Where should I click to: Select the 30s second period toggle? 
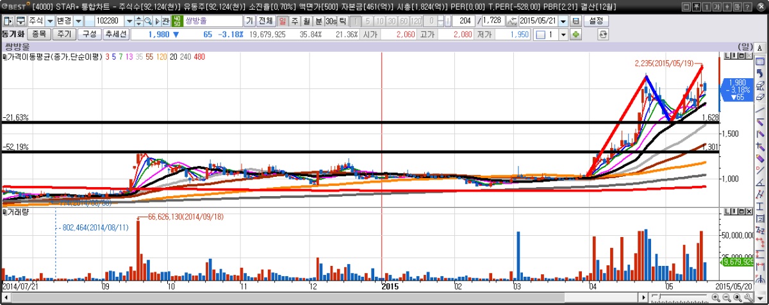331,21
